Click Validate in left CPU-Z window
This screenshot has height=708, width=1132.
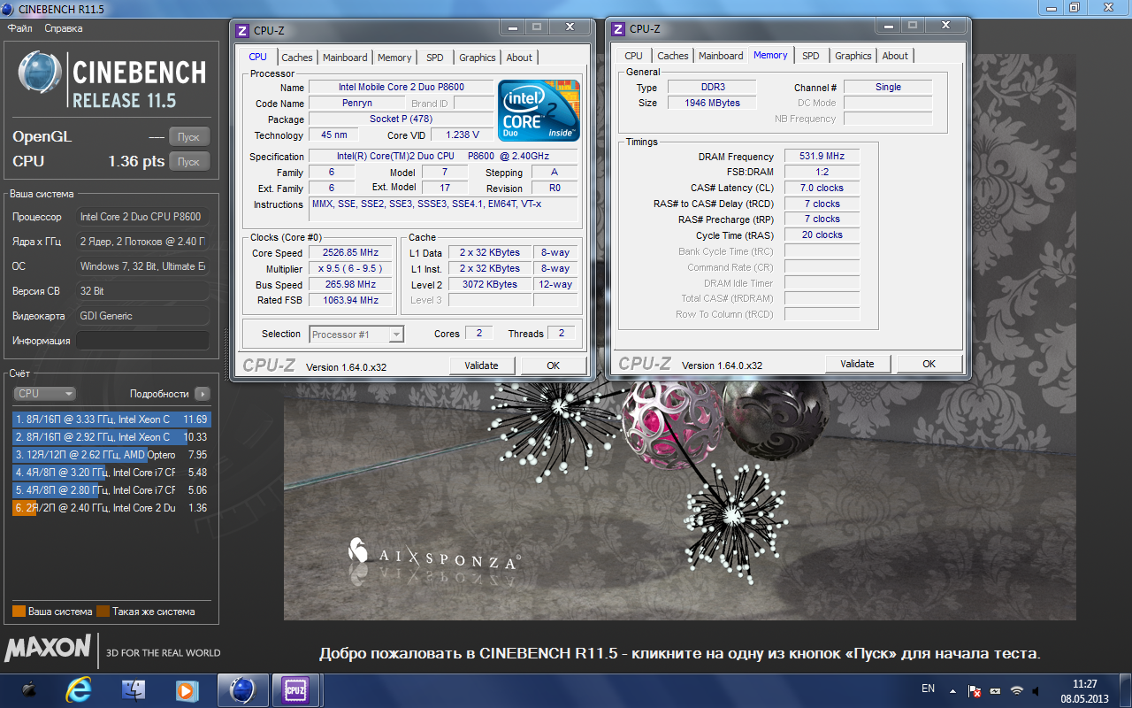point(482,366)
